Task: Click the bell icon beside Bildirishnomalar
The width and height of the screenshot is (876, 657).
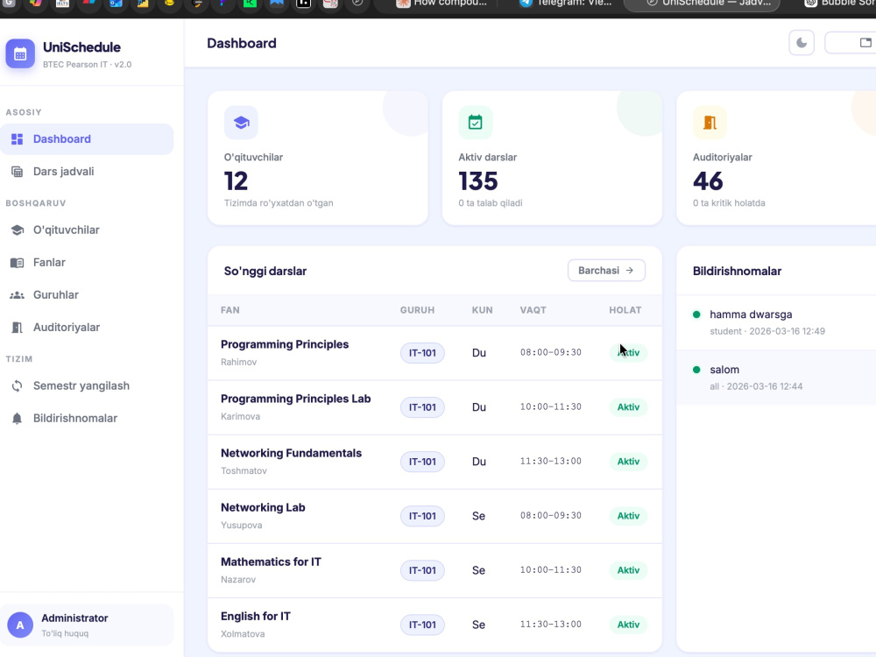Action: [18, 419]
